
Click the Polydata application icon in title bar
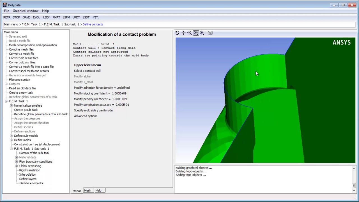5,5
